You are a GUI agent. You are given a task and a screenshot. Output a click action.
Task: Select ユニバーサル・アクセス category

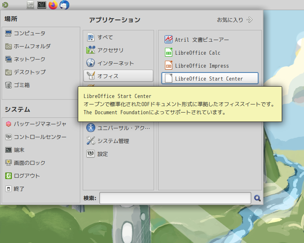(x=118, y=128)
